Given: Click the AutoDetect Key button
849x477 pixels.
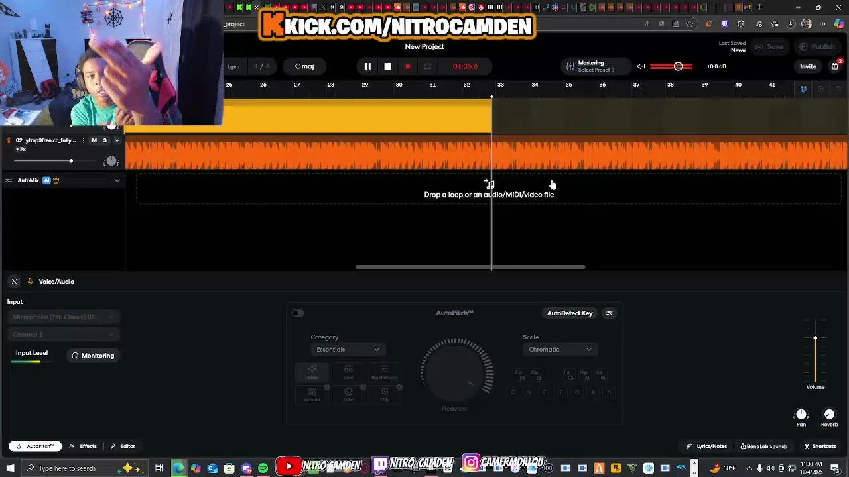Looking at the screenshot, I should (570, 313).
